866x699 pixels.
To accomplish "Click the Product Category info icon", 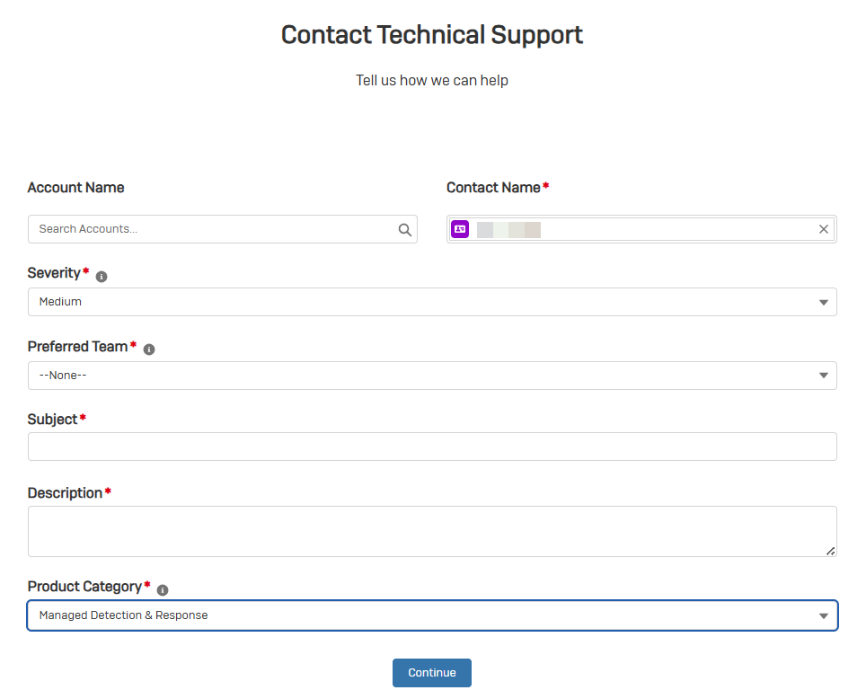I will click(163, 590).
